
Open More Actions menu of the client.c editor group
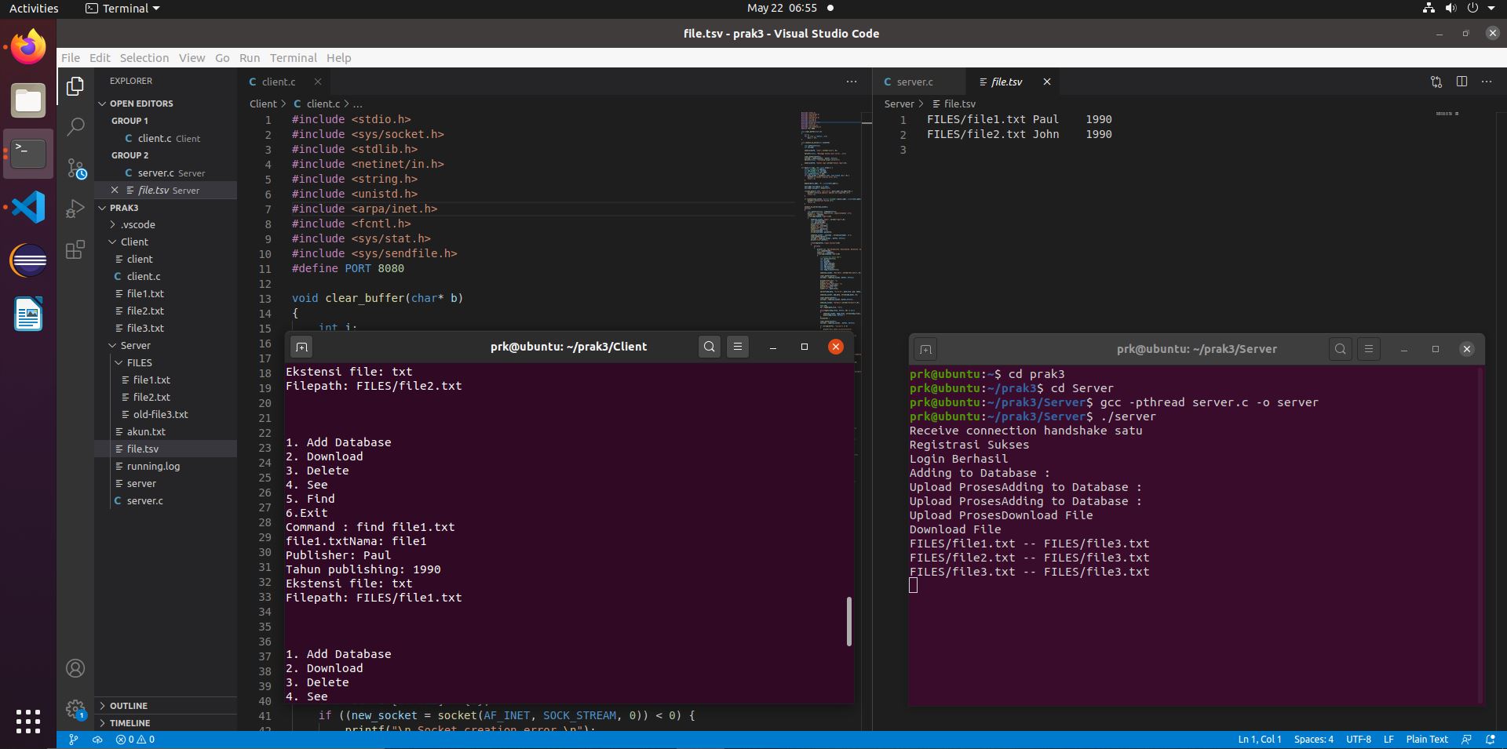tap(852, 82)
